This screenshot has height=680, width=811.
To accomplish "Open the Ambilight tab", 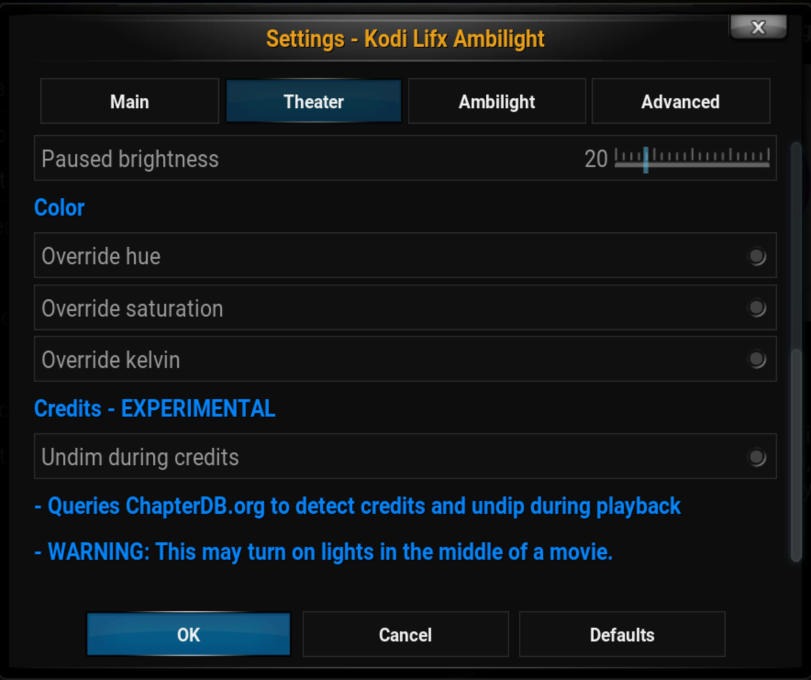I will tap(497, 101).
